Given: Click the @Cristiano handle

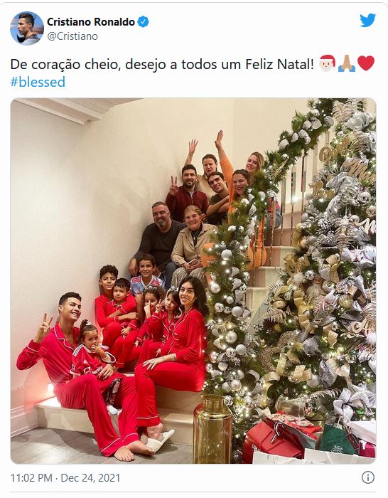Looking at the screenshot, I should [72, 36].
